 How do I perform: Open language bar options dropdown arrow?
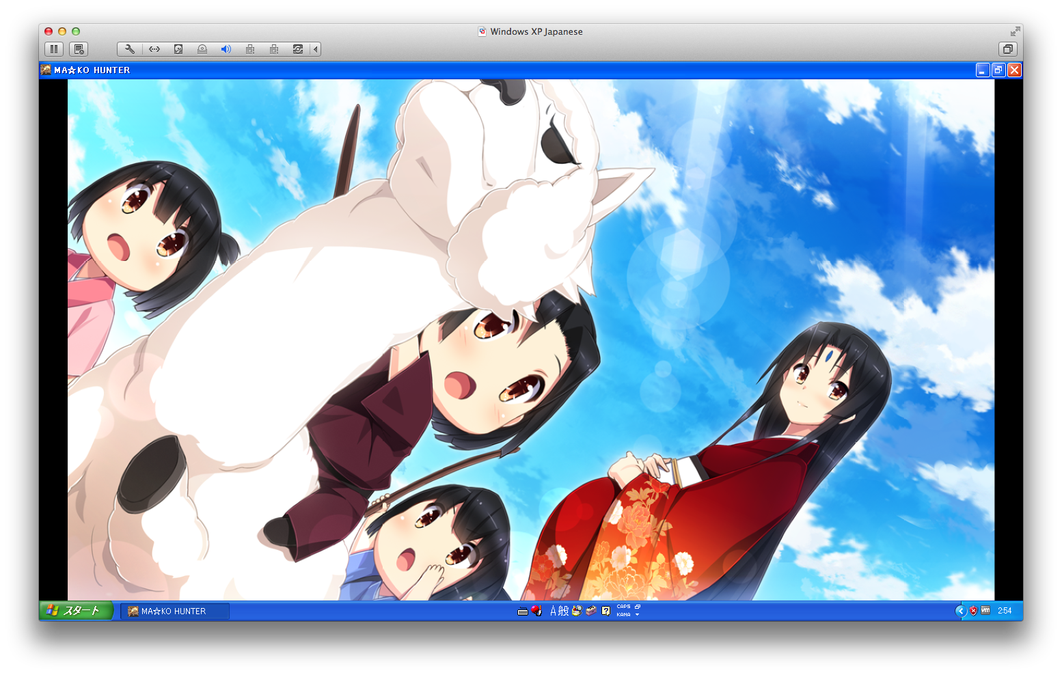coord(638,615)
